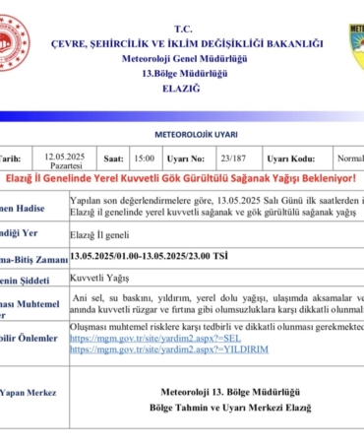The image size is (364, 443).
Task: Select the 13.05.2025/01.00-13.05.2025/23.00 TSİ time range
Action: point(149,256)
